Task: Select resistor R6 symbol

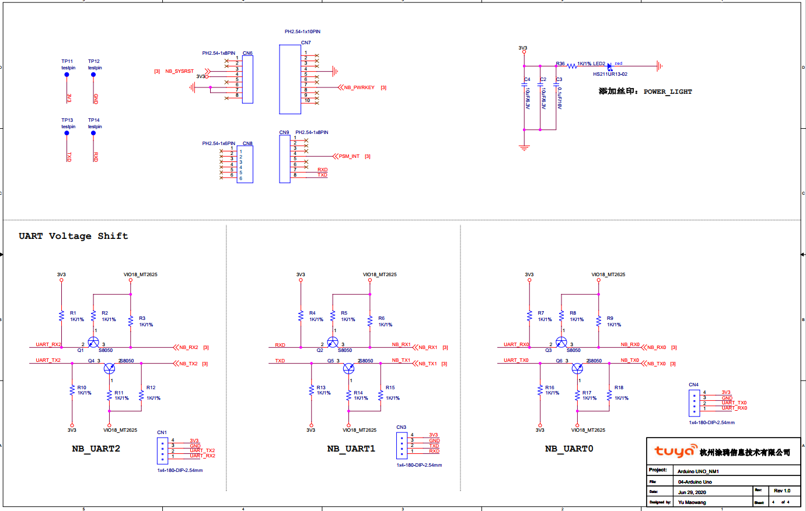Action: click(x=370, y=321)
